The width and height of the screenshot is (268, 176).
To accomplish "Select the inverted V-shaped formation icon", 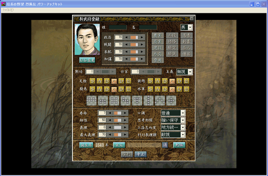I will coord(160,100).
